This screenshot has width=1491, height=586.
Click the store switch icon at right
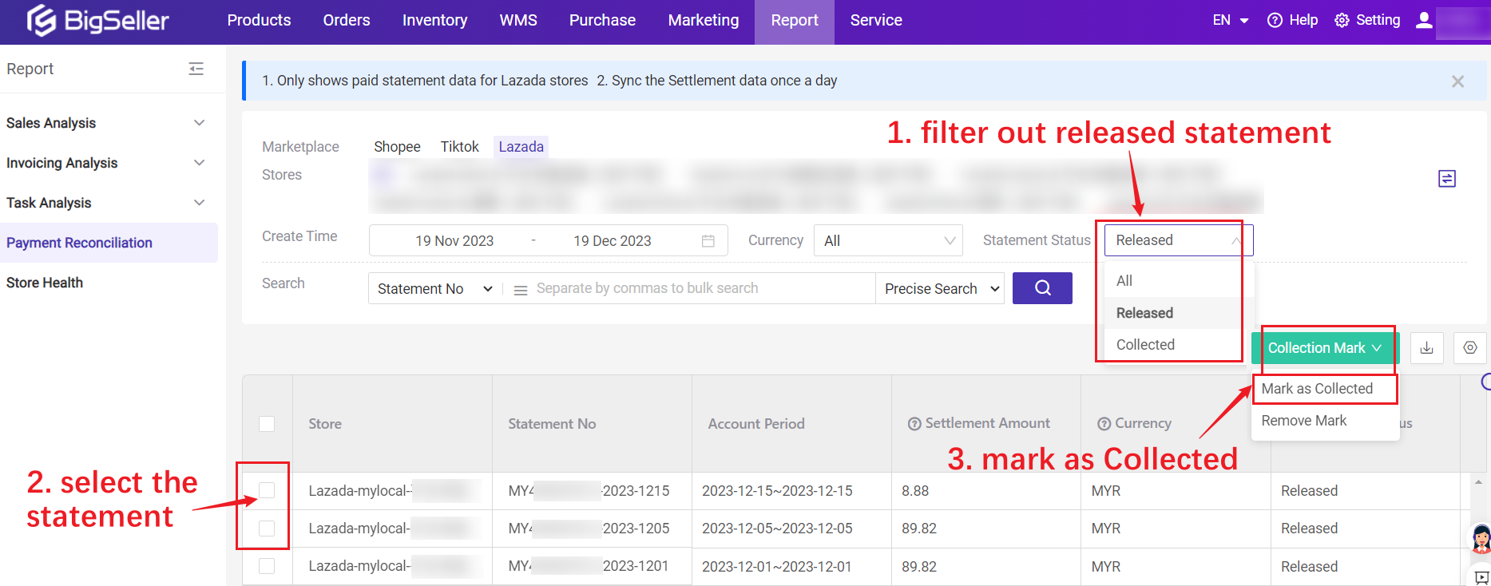pyautogui.click(x=1446, y=179)
